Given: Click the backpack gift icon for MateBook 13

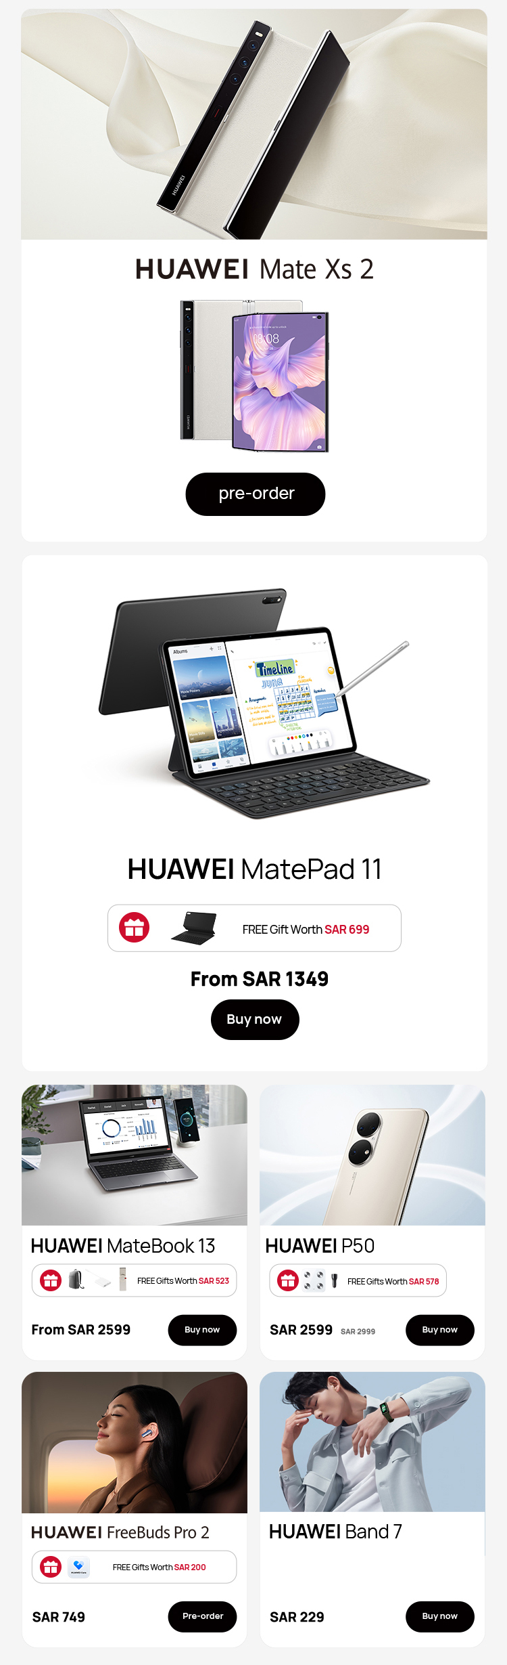Looking at the screenshot, I should 76,1280.
